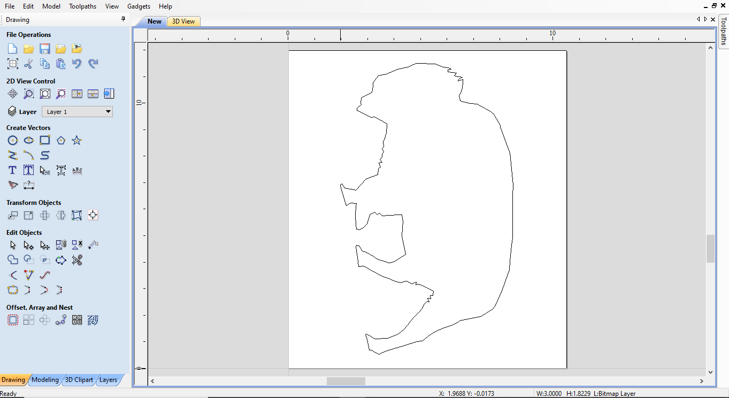Open the Offset Vectors tool
This screenshot has height=398, width=729.
13,320
